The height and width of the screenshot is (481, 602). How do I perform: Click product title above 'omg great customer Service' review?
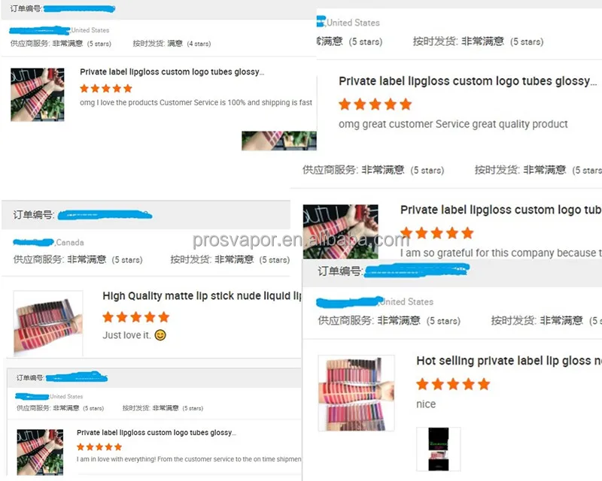467,81
